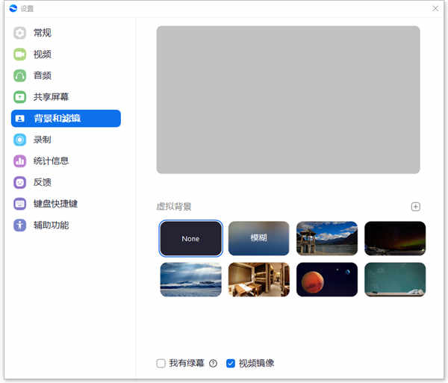Viewport: 448px width, 383px height.
Task: Select the lake pavilion mountain background
Action: 327,238
